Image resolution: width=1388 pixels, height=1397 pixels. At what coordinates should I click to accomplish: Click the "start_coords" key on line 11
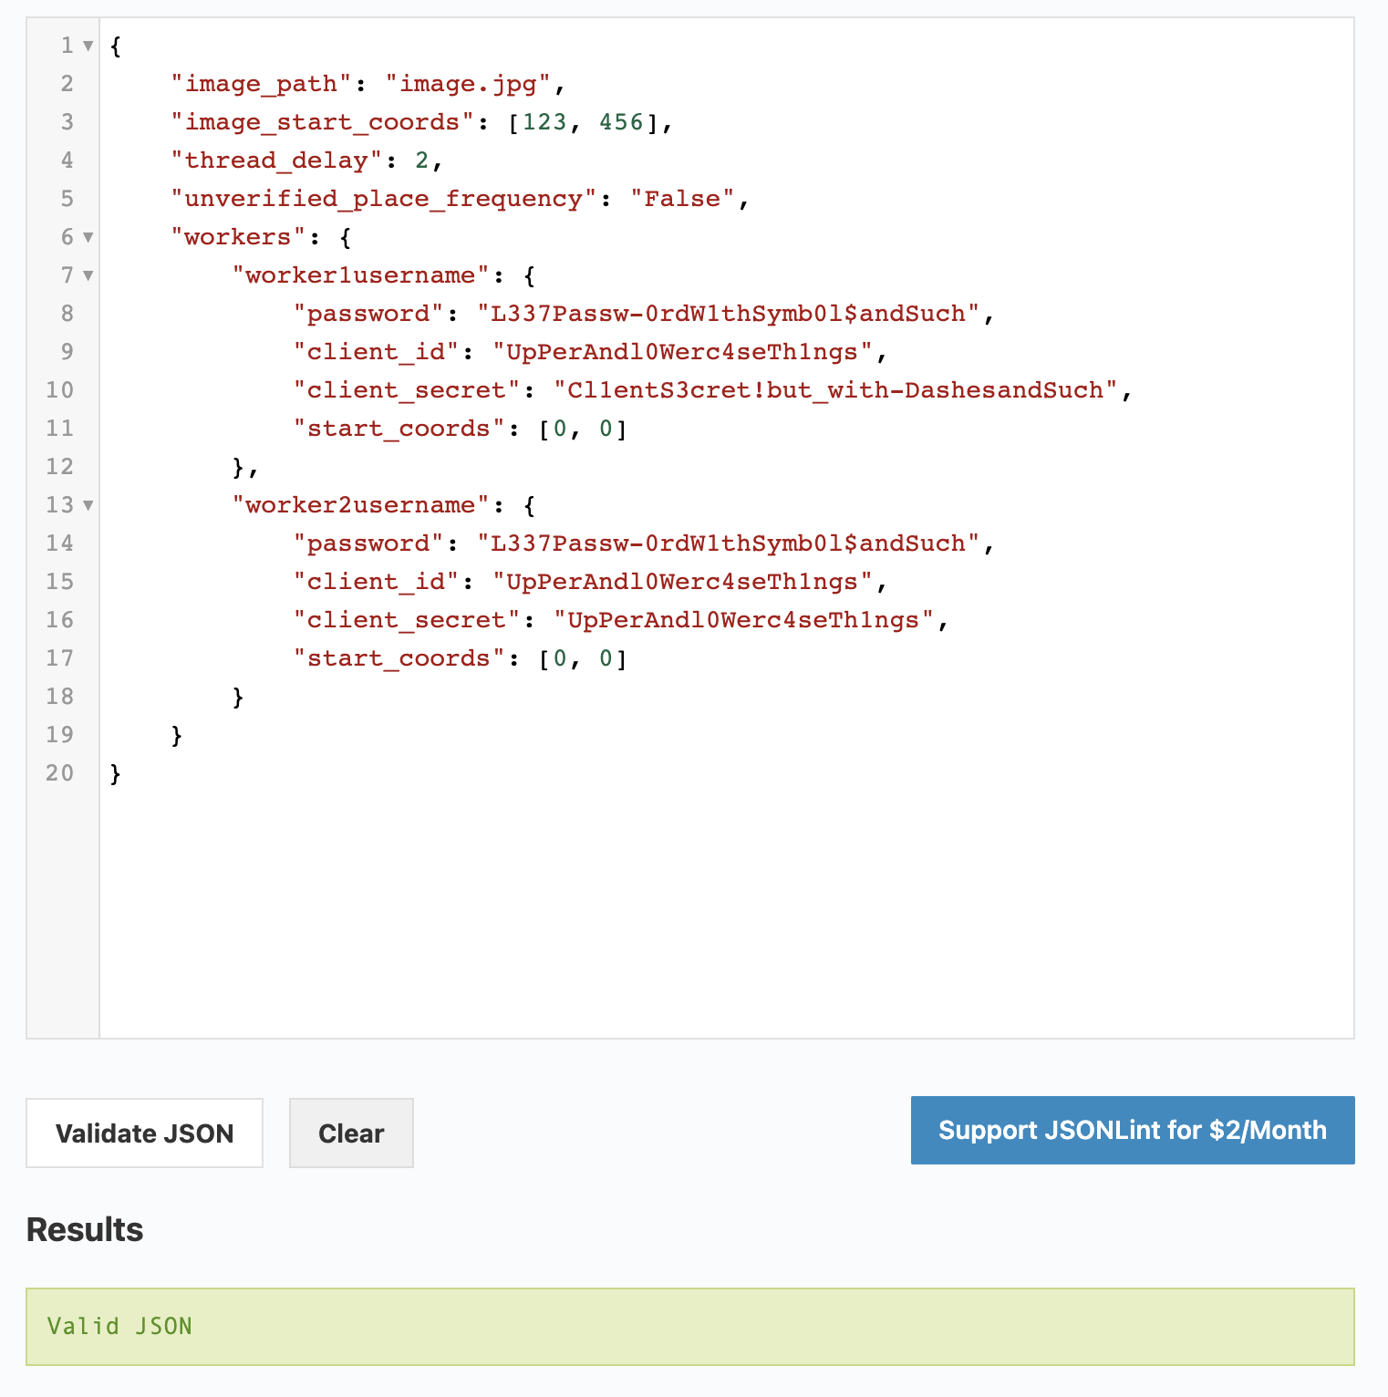[x=399, y=429]
